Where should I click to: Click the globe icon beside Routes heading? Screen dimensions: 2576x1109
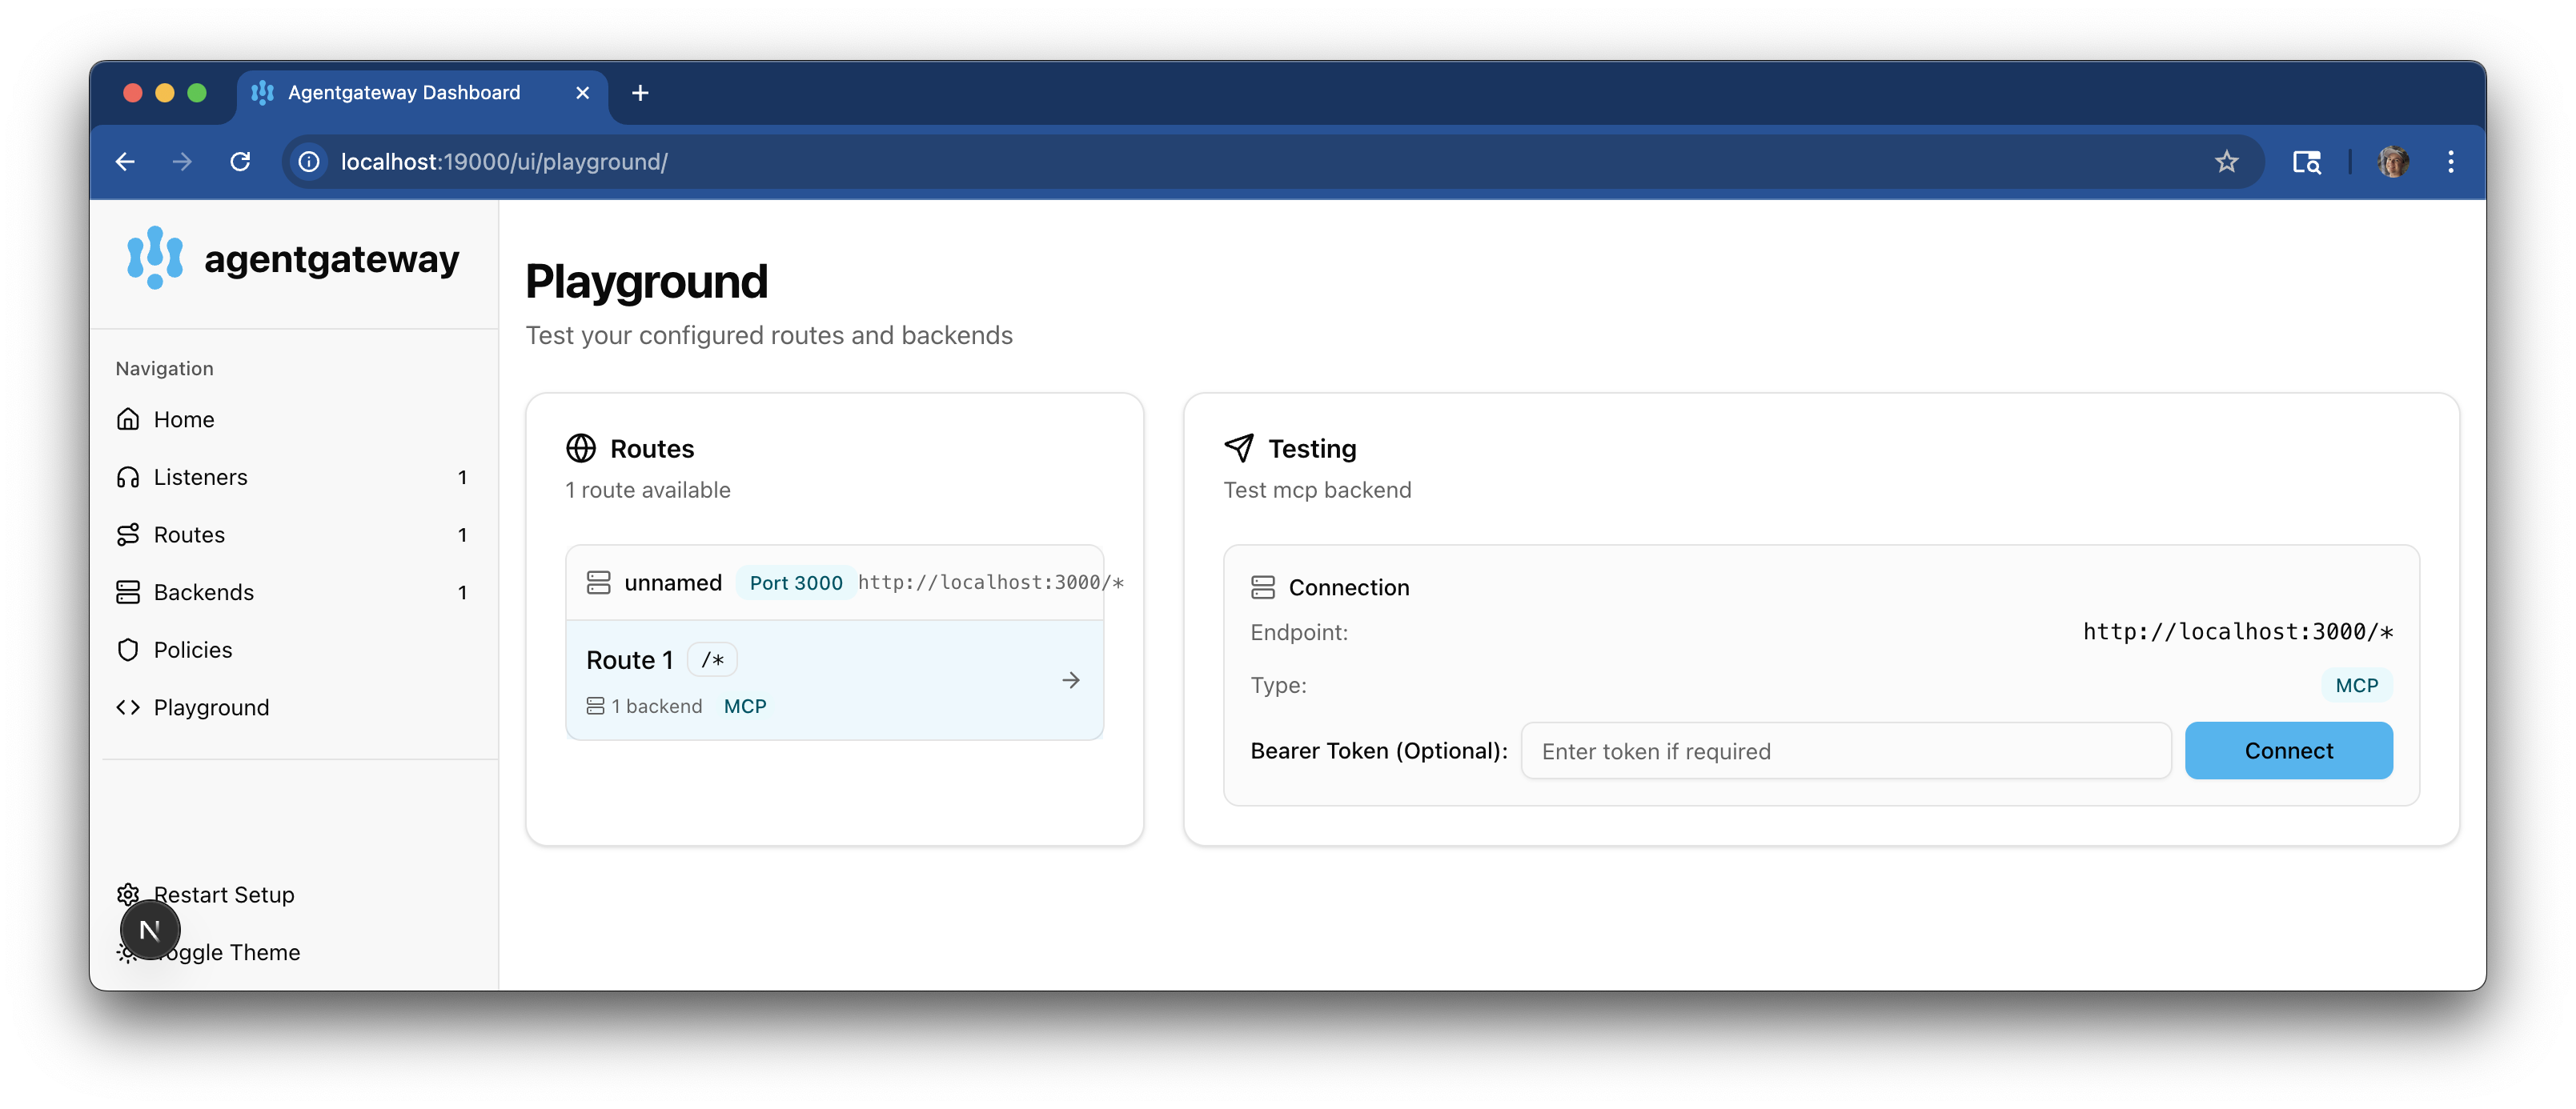pyautogui.click(x=581, y=448)
